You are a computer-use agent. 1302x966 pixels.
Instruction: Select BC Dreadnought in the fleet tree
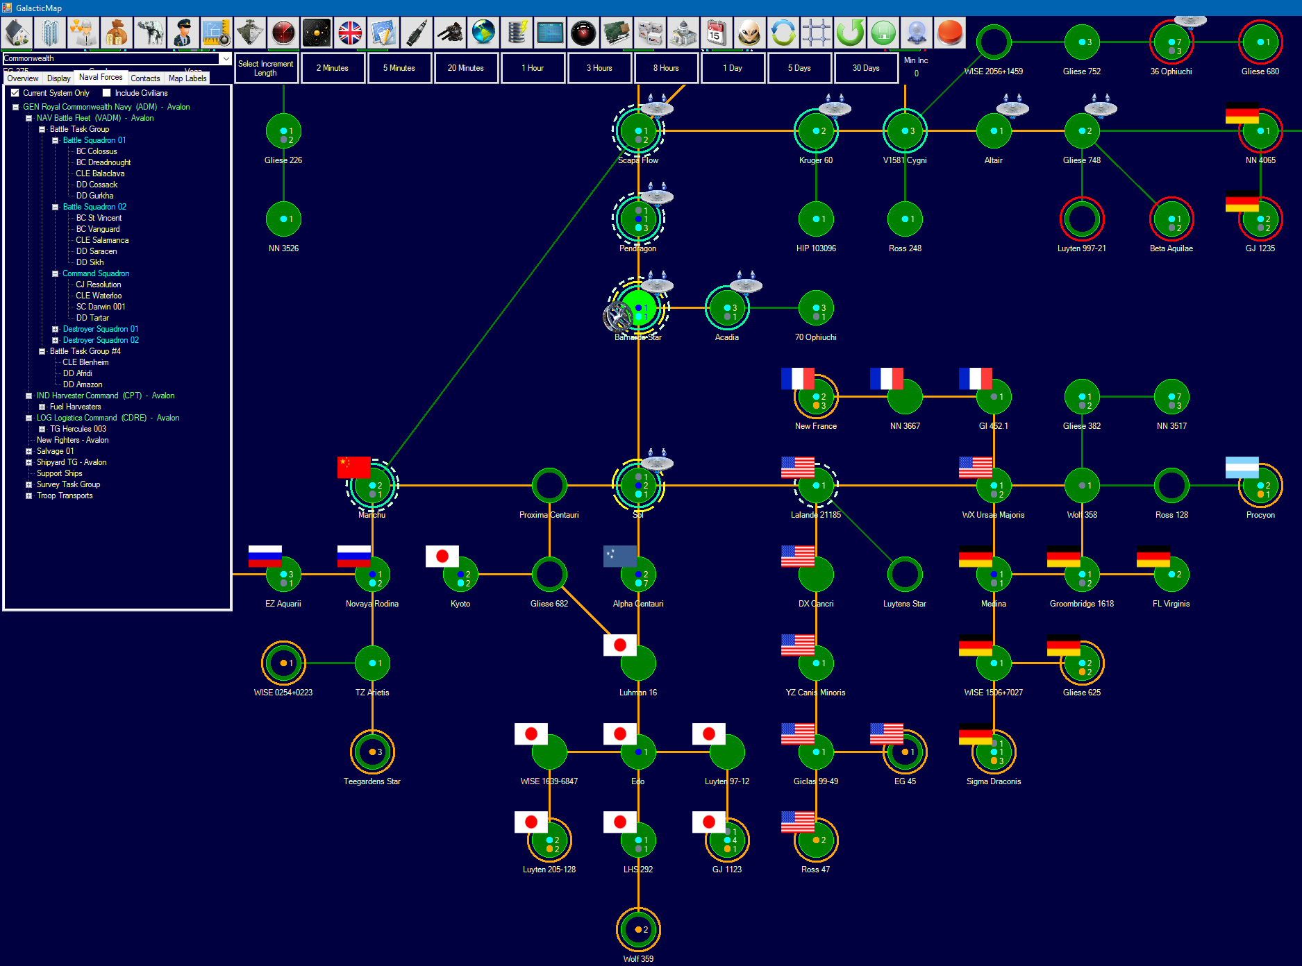pos(103,162)
